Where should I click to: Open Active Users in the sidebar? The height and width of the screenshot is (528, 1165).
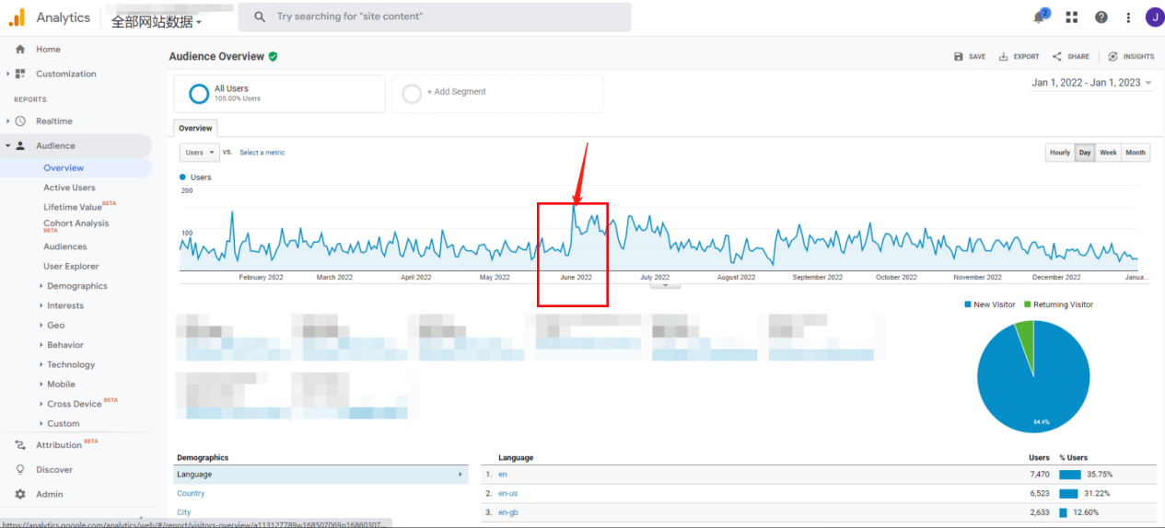coord(69,188)
